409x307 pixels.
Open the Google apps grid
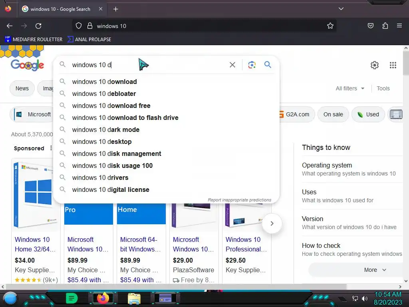pyautogui.click(x=393, y=65)
